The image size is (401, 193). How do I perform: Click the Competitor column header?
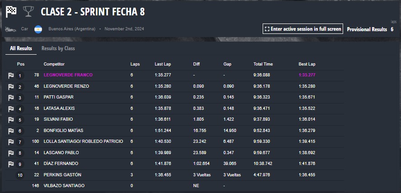[54, 64]
